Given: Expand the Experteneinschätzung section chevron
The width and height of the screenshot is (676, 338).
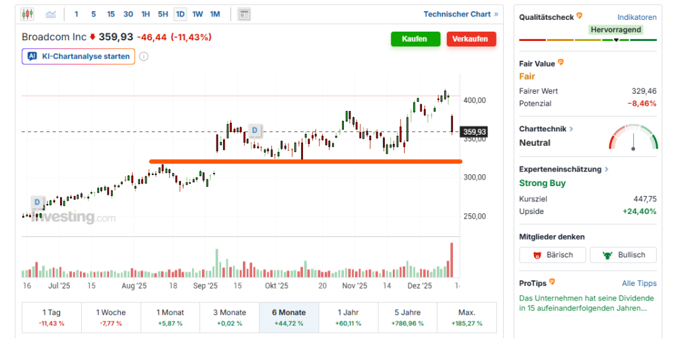Looking at the screenshot, I should (606, 170).
